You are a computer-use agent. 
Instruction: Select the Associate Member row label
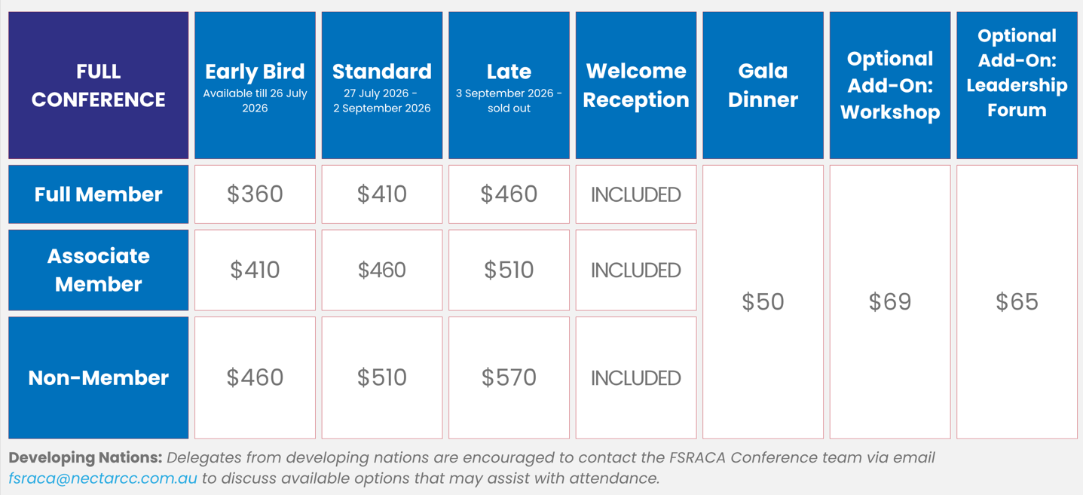pyautogui.click(x=99, y=270)
